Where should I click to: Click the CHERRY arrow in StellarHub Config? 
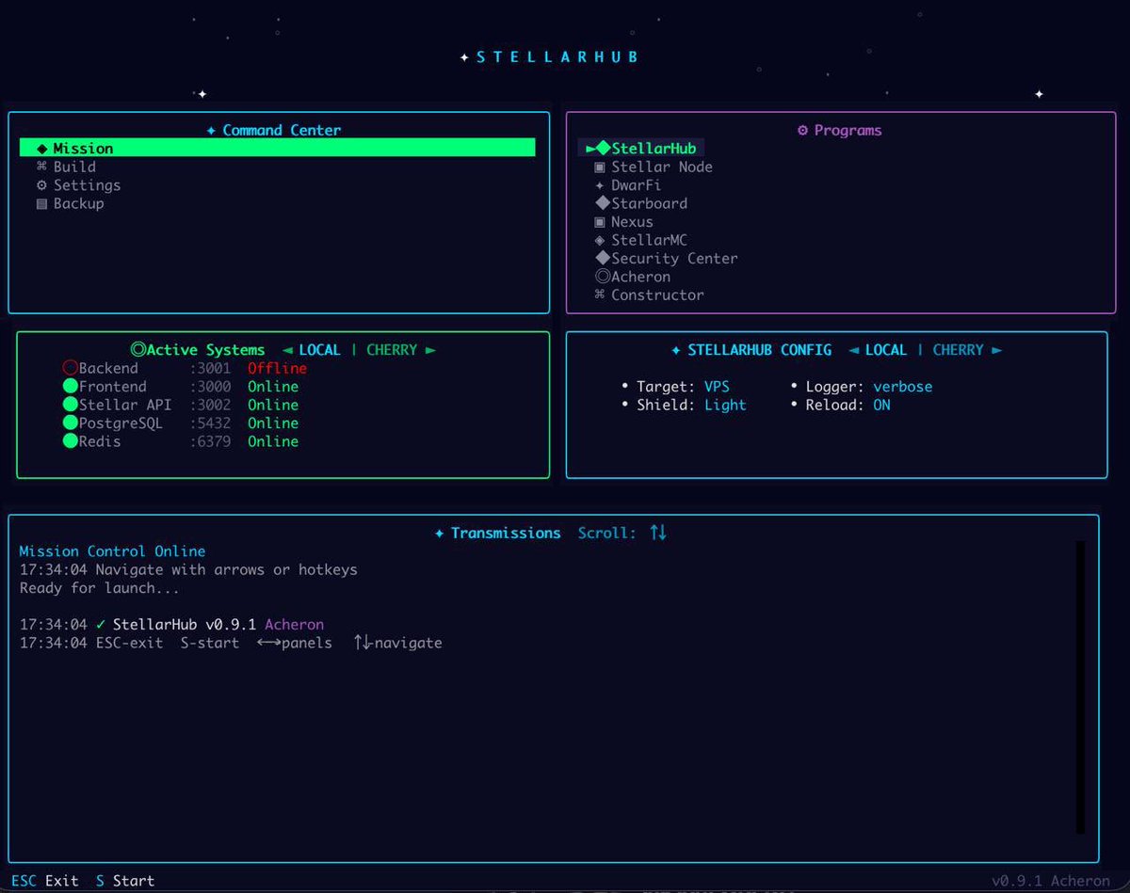[x=998, y=349]
